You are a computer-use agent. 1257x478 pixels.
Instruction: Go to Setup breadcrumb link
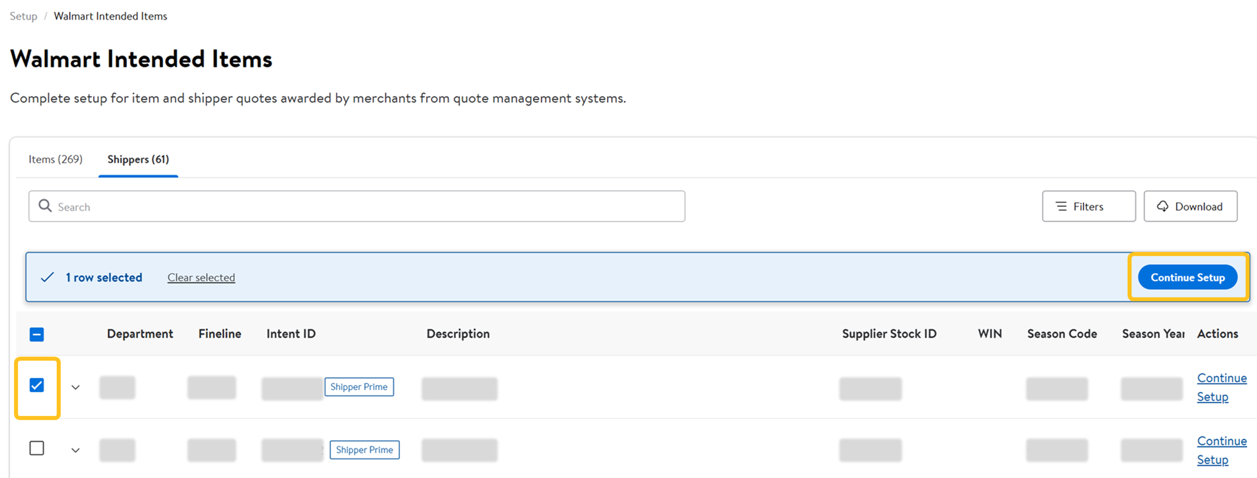point(23,16)
